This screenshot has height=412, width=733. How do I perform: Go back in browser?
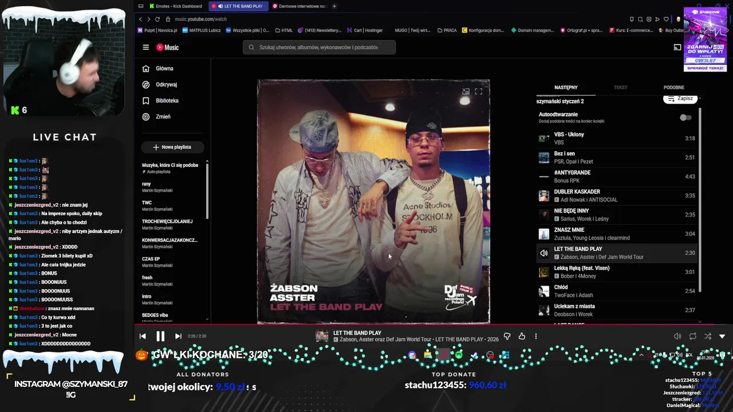click(140, 19)
